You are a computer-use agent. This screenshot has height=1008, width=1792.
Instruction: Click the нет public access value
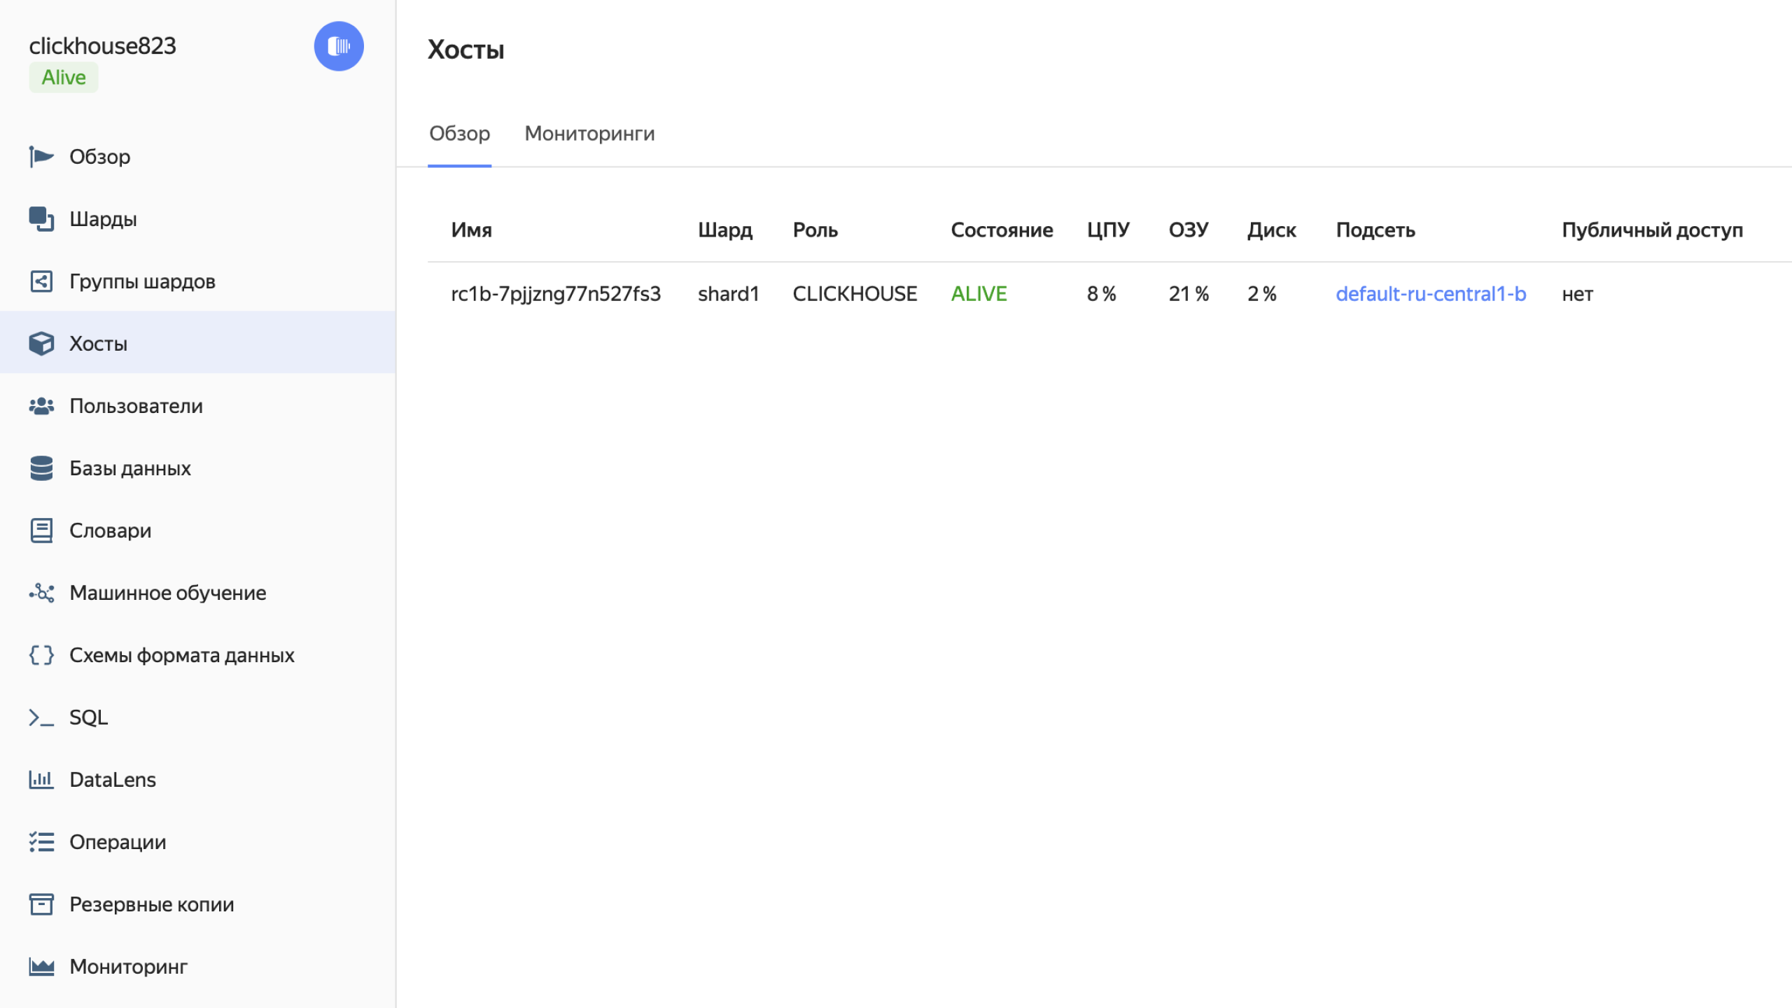[x=1577, y=295]
